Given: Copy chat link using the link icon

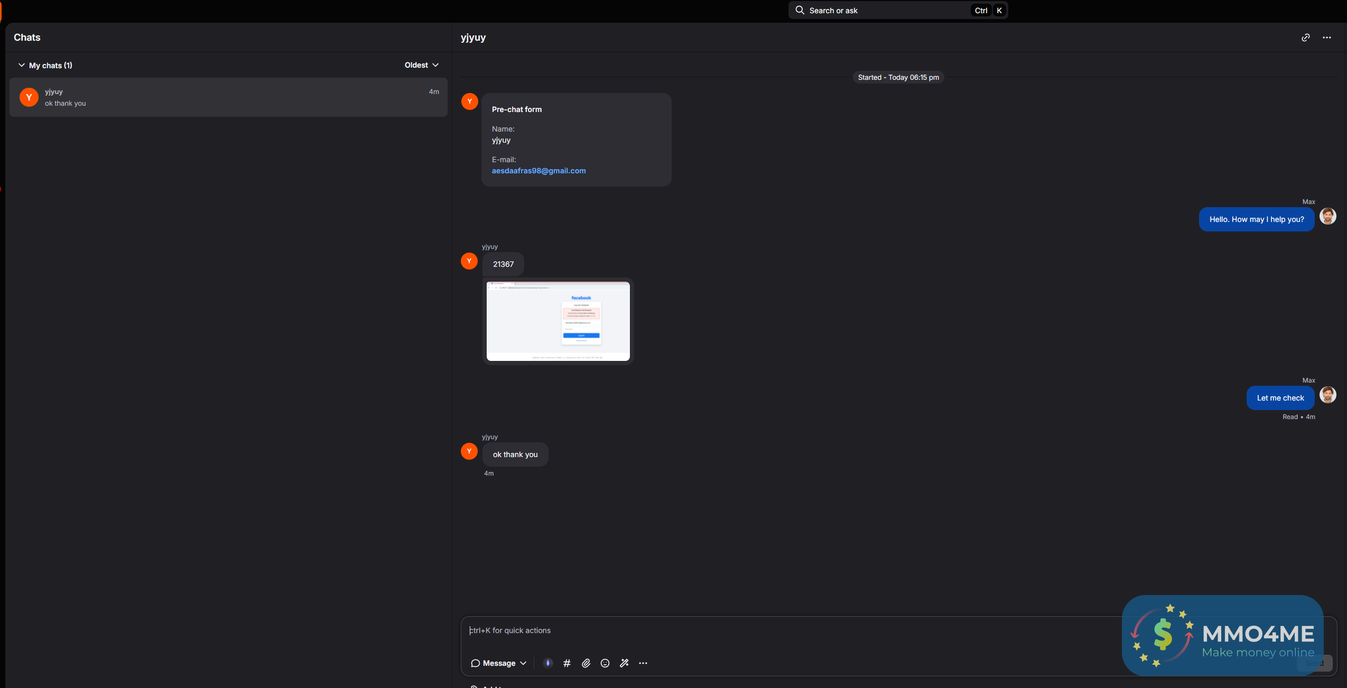Looking at the screenshot, I should [x=1306, y=38].
